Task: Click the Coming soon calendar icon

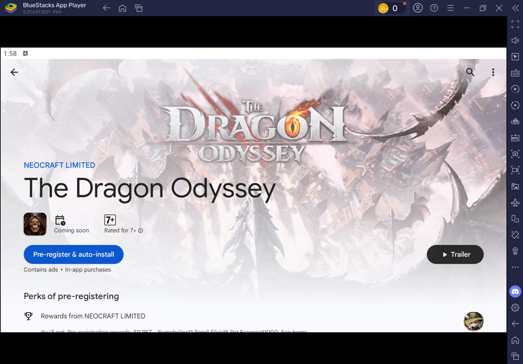Action: point(60,220)
